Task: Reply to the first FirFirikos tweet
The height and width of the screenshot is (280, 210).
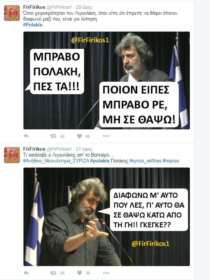Action: coord(26,136)
